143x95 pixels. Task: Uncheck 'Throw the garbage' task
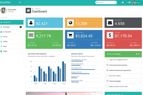click(107, 81)
